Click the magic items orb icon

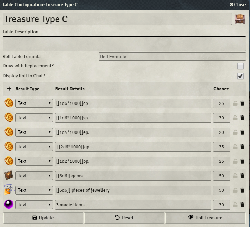(9, 205)
